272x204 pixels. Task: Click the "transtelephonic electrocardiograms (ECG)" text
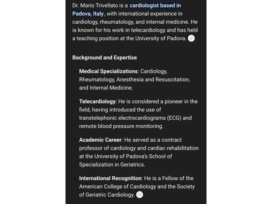point(130,118)
